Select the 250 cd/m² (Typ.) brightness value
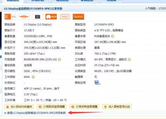The height and width of the screenshot is (119, 166). click(x=34, y=54)
